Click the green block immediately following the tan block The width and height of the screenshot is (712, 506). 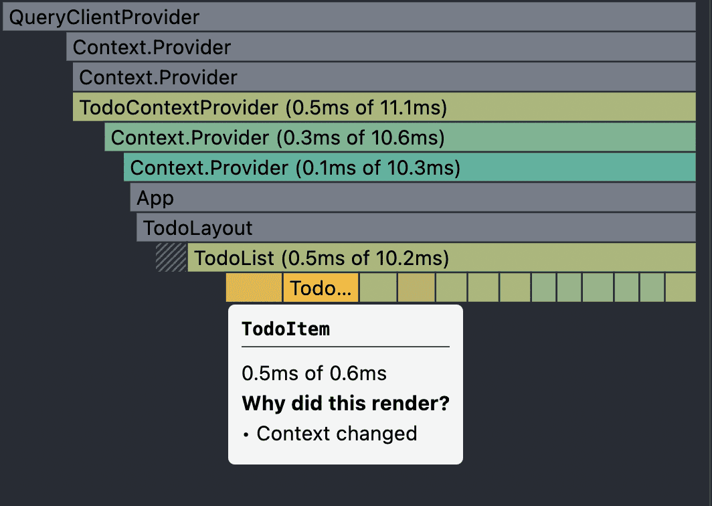451,288
